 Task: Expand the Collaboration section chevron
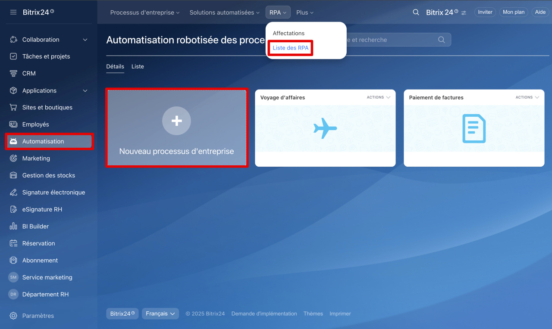[85, 40]
